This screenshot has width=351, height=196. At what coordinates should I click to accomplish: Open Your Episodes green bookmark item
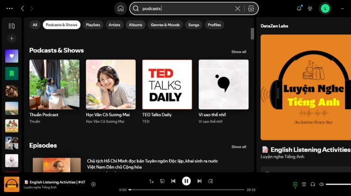click(x=12, y=73)
